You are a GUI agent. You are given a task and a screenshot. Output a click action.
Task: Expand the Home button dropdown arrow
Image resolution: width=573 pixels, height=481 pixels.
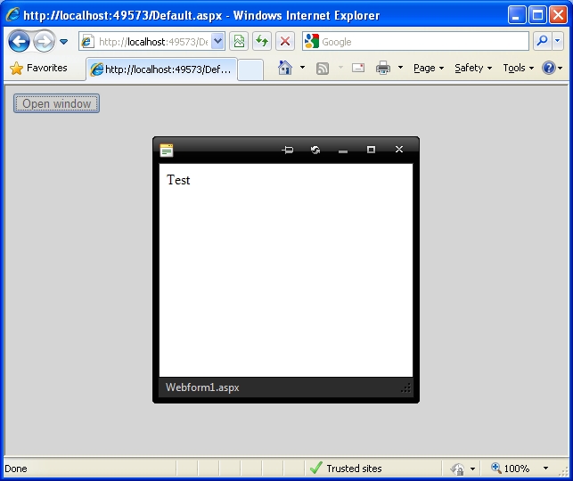302,68
